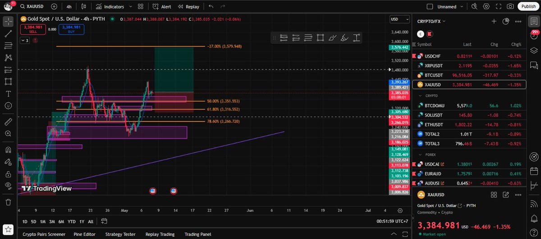The width and height of the screenshot is (541, 239).
Task: Click the blue BUY price button
Action: pyautogui.click(x=71, y=29)
